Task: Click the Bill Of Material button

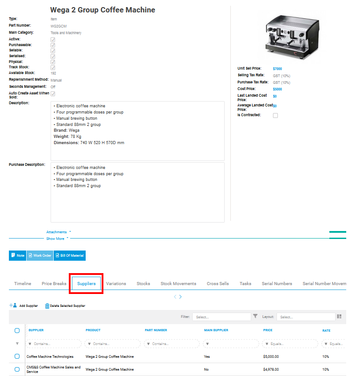Action: click(70, 255)
